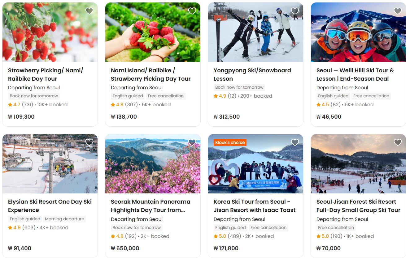Open Yongpyong Ski/Snowboard Lesson listing title
This screenshot has width=410, height=258.
coord(252,74)
